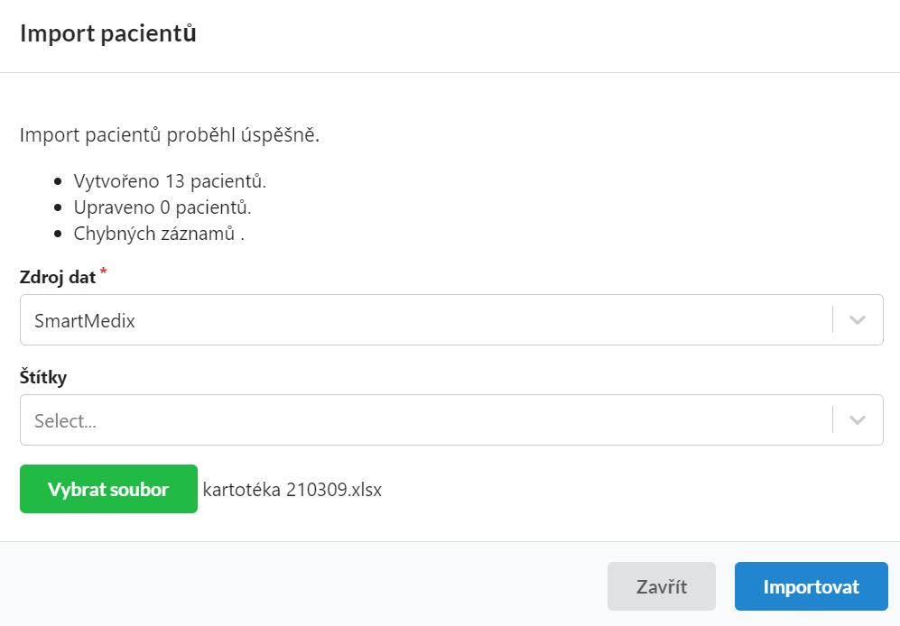Click the red required asterisk by Zdroj dat
The width and height of the screenshot is (900, 626).
click(x=103, y=271)
